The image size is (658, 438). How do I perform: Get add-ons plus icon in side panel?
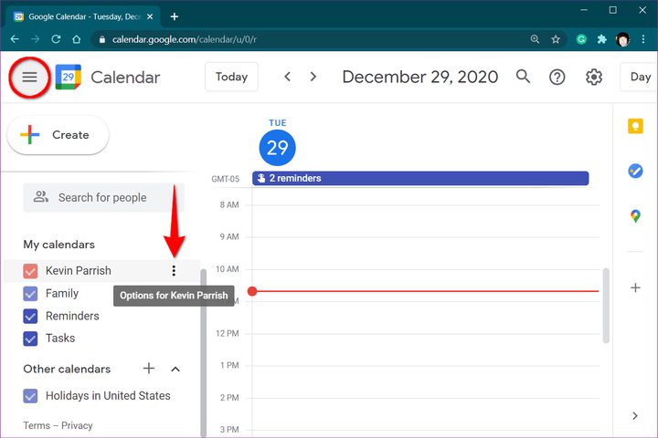tap(635, 287)
